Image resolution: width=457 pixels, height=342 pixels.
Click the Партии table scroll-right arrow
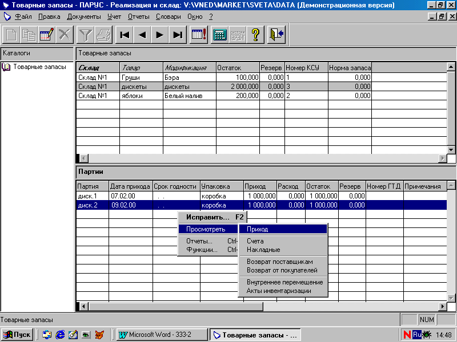pyautogui.click(x=442, y=306)
